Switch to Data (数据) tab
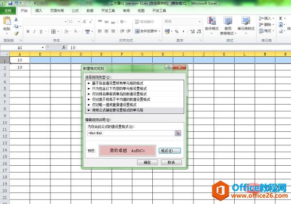291x204 pixels. click(90, 11)
